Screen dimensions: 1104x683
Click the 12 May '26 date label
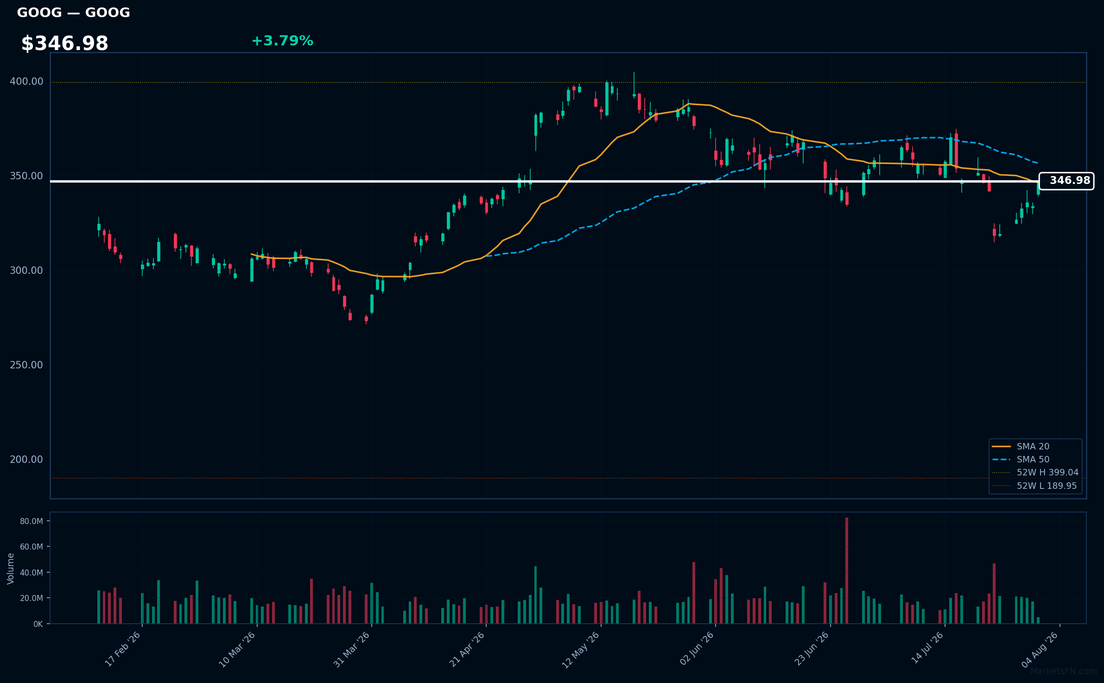pyautogui.click(x=581, y=650)
